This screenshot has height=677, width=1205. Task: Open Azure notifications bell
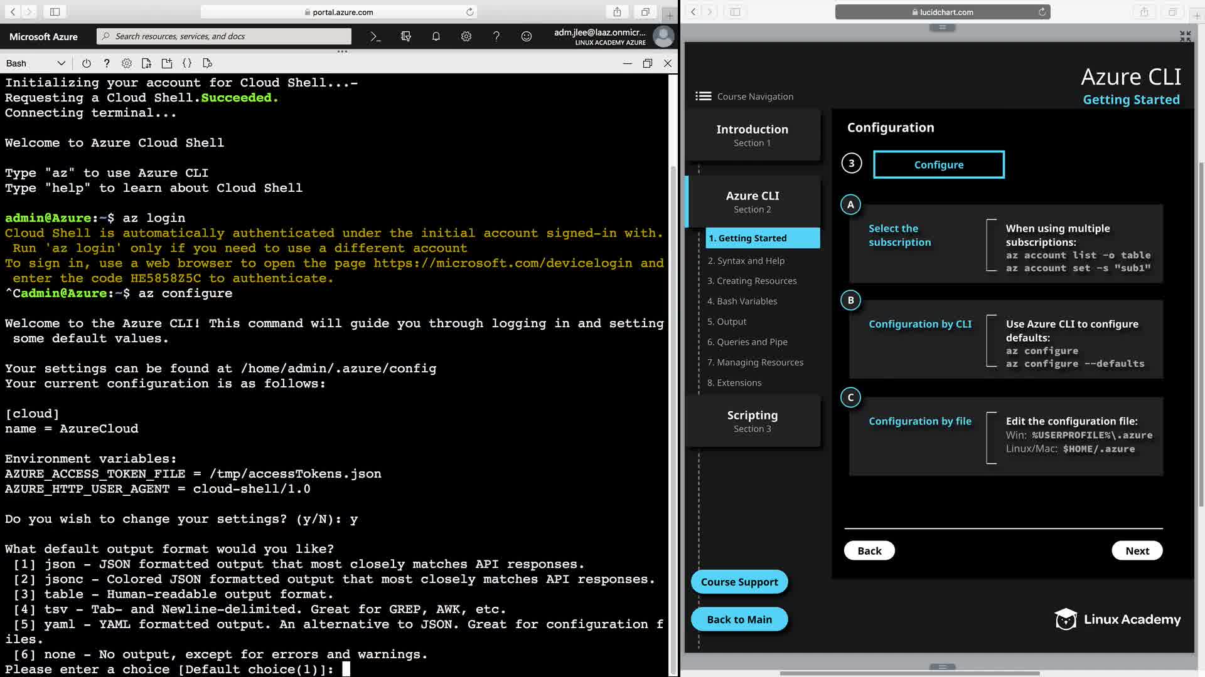(x=436, y=36)
